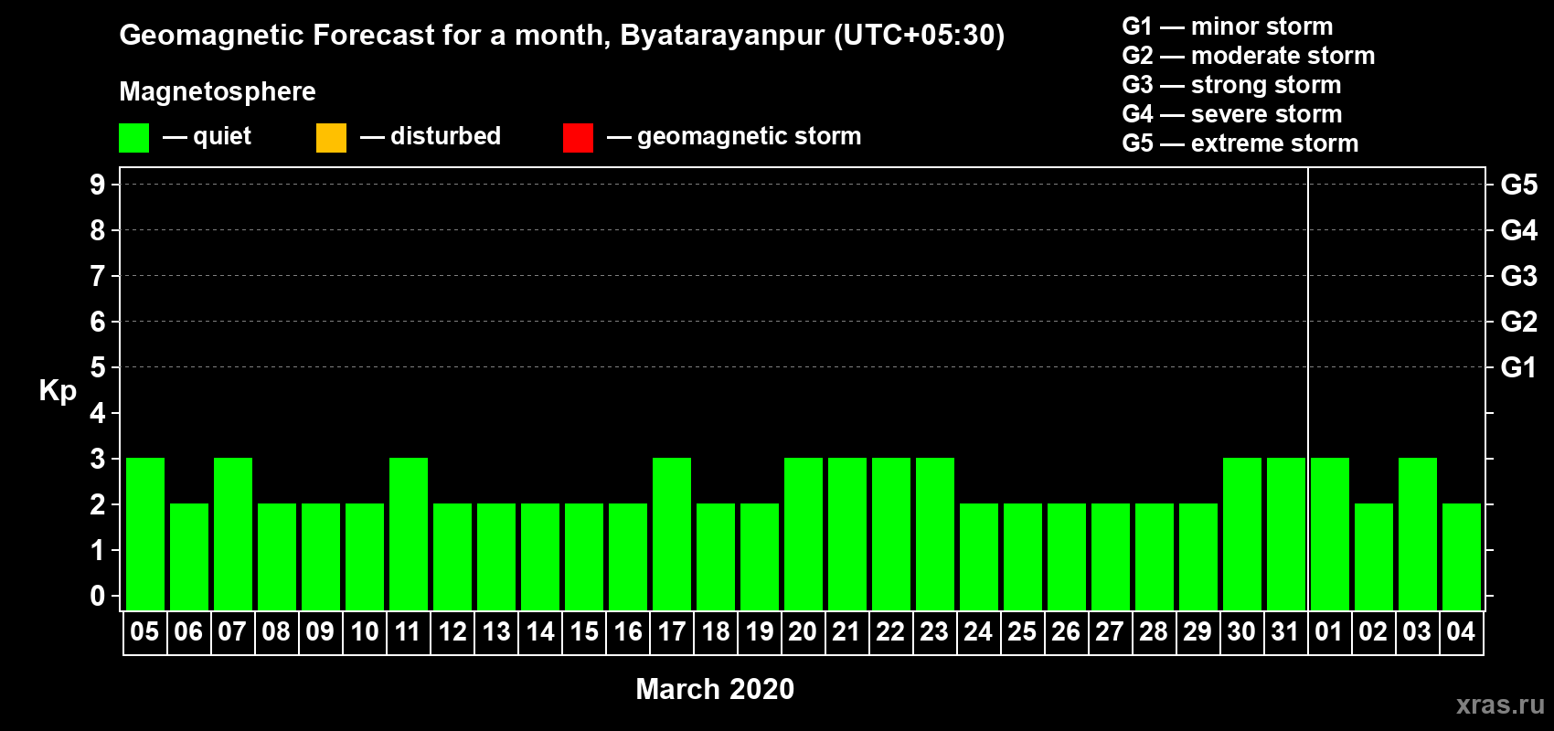Click date label 16 on the x-axis

coord(627,632)
